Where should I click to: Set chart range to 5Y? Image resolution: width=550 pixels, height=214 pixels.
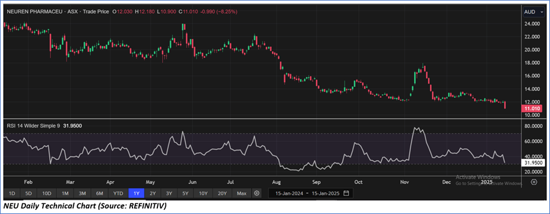pyautogui.click(x=185, y=193)
